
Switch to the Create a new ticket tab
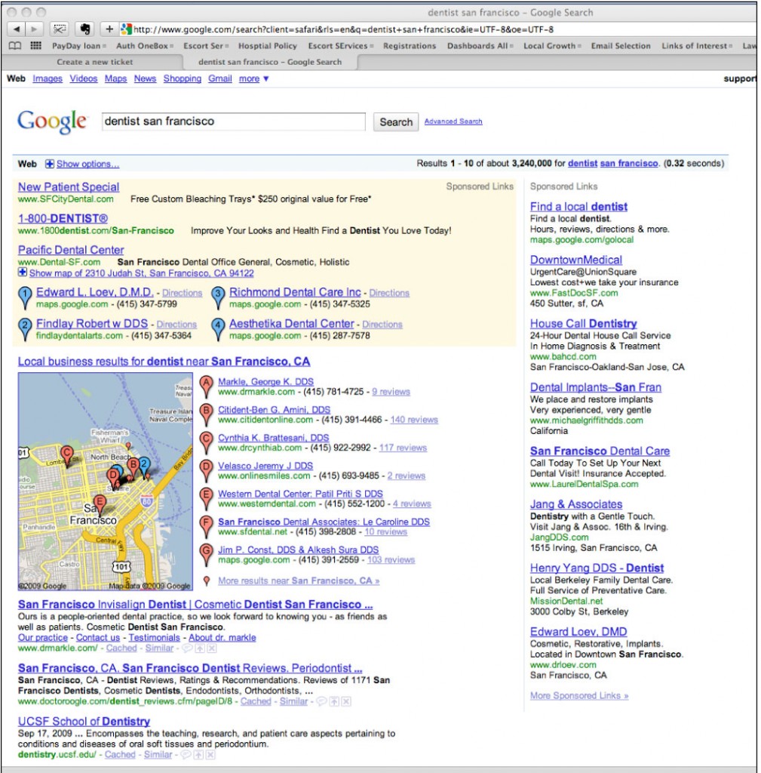click(94, 61)
